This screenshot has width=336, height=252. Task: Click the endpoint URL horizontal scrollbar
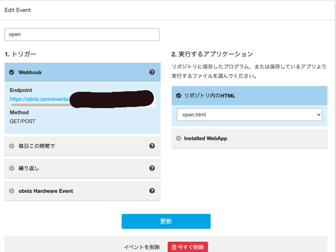tap(41, 105)
